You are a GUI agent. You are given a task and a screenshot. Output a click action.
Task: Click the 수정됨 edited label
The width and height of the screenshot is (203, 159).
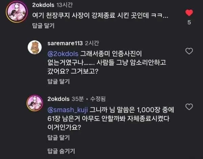point(98,99)
